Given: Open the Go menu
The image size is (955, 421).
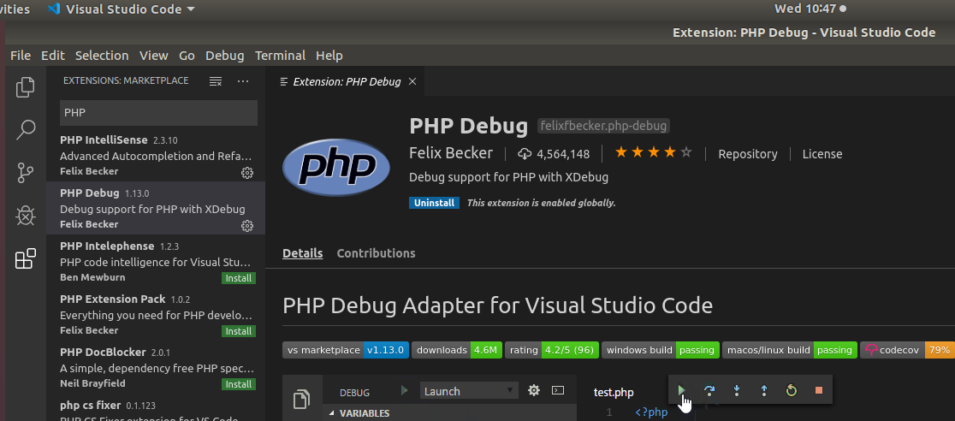Looking at the screenshot, I should [187, 56].
